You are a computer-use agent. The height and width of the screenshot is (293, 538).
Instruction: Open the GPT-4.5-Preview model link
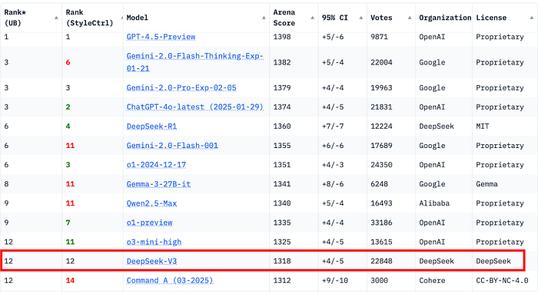click(x=161, y=37)
